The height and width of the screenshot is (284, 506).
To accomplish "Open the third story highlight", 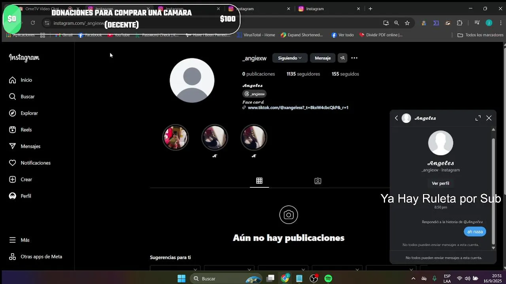I will (254, 137).
